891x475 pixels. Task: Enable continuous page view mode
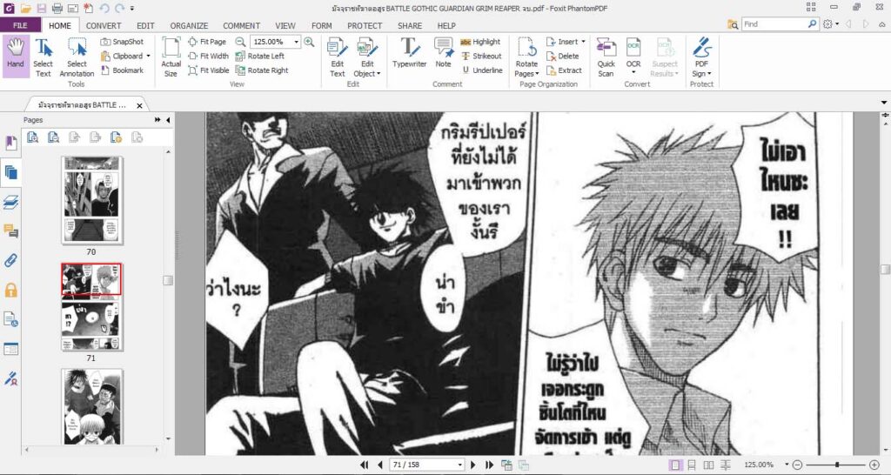[x=692, y=465]
